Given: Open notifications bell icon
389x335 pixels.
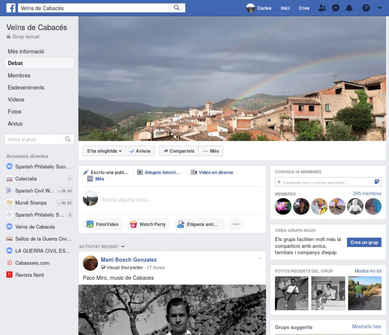Looking at the screenshot, I should [349, 8].
